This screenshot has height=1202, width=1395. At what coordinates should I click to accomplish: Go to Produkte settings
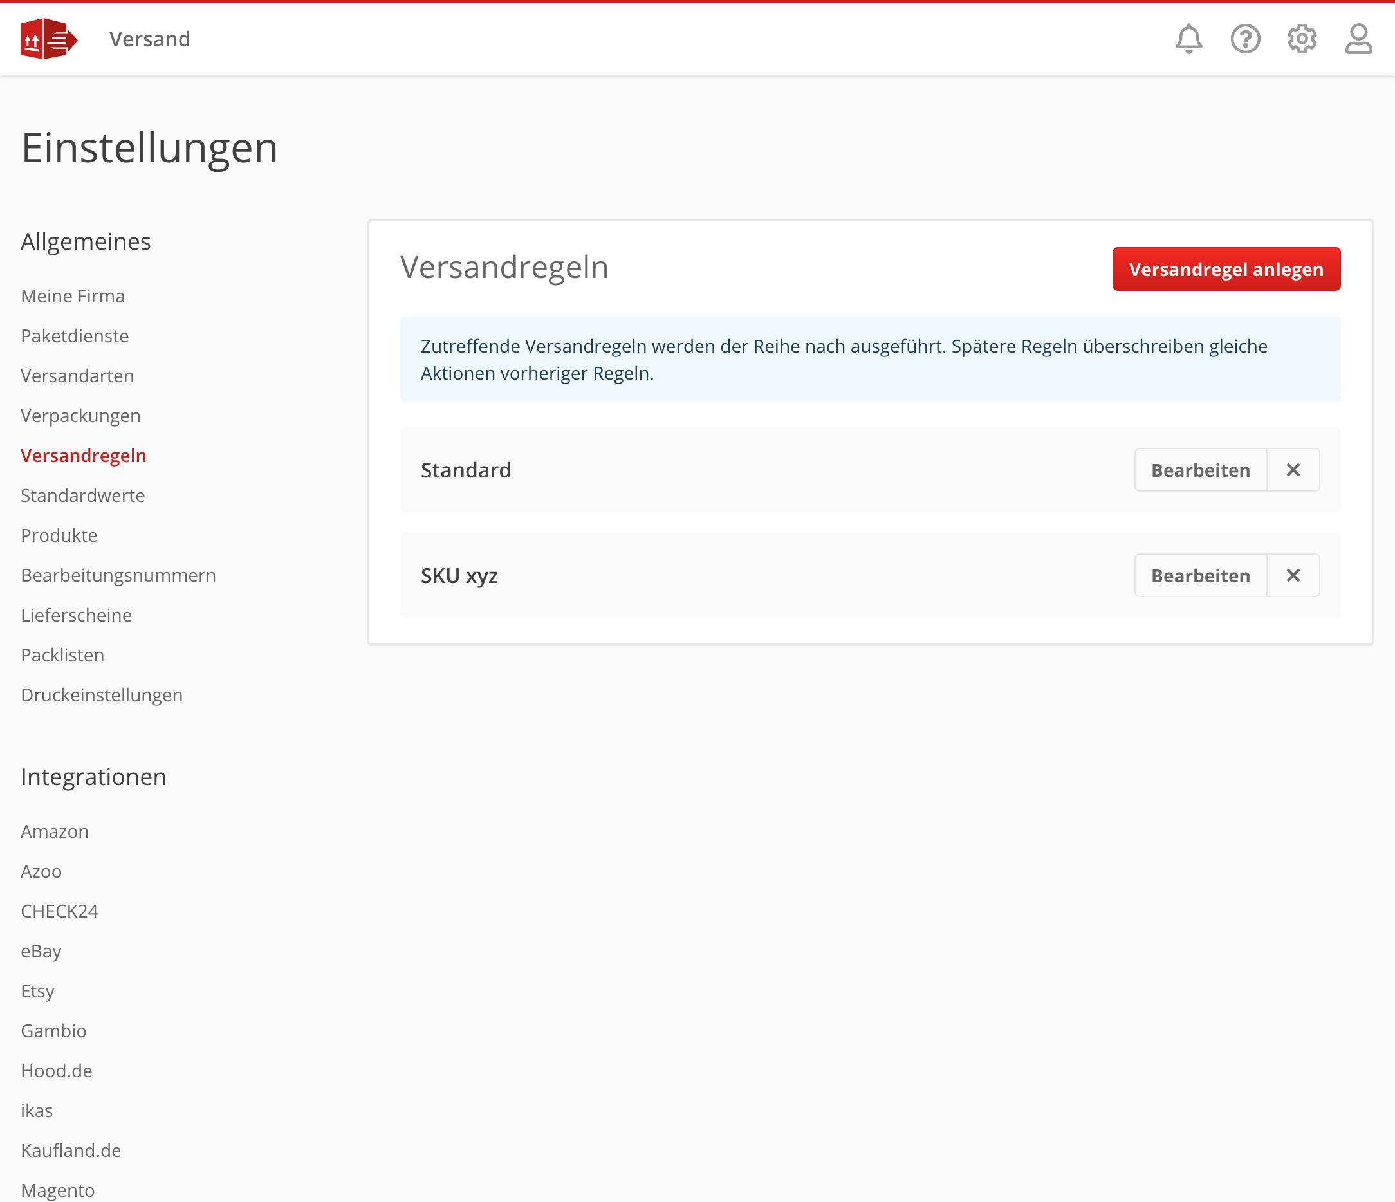(59, 535)
